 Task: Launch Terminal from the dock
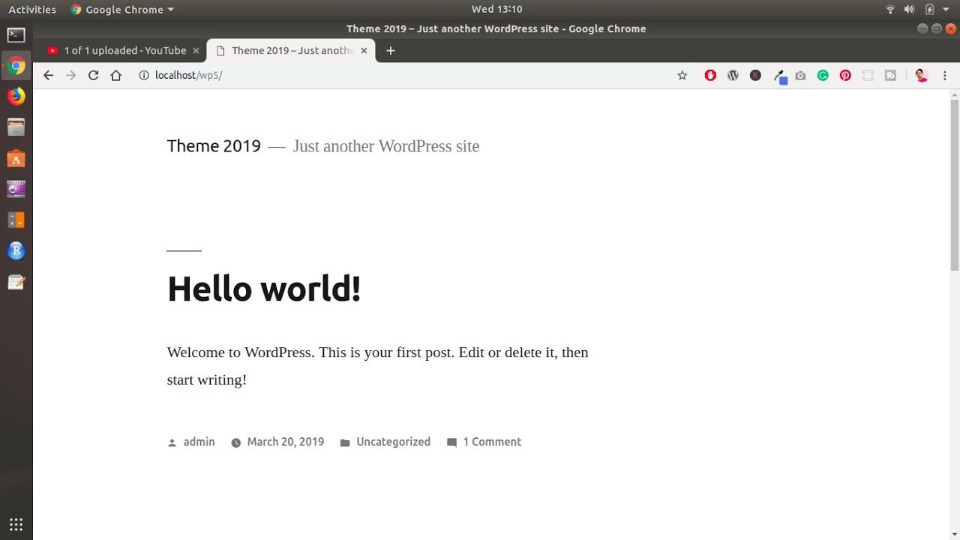16,34
